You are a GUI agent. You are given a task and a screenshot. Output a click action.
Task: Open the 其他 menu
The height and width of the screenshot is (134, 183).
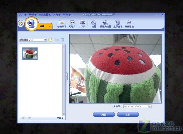57,15
